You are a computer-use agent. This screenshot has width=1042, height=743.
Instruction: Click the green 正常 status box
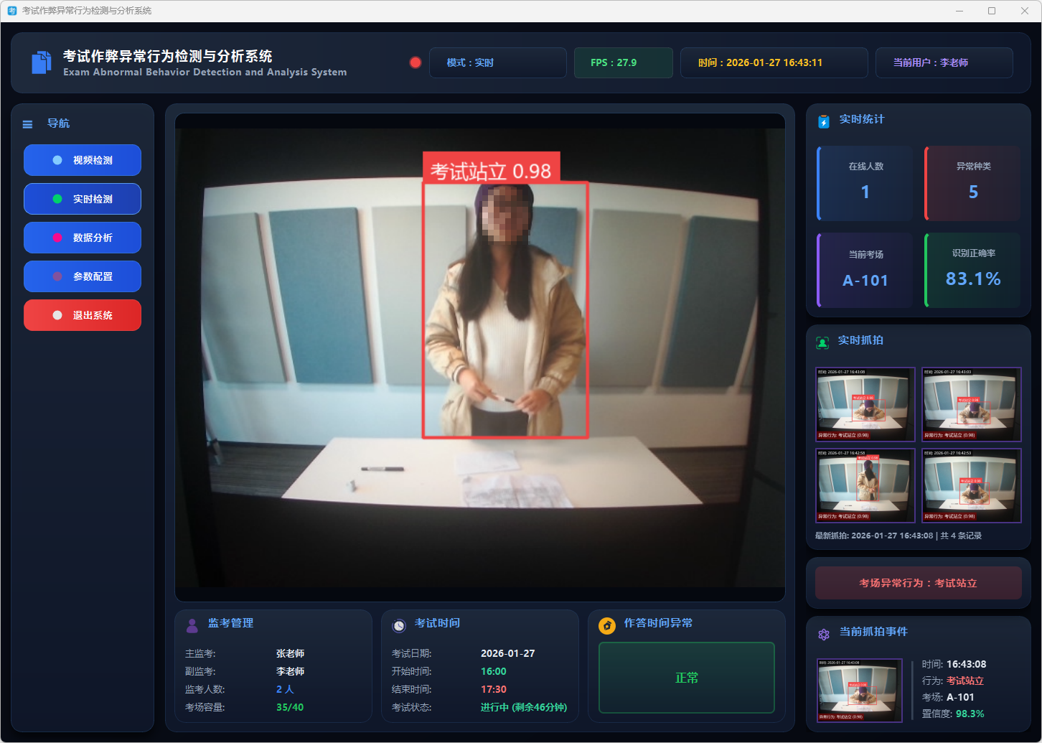[686, 678]
